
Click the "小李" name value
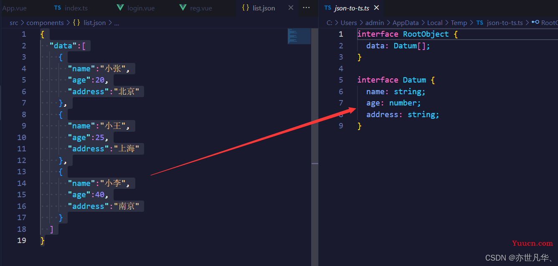114,183
